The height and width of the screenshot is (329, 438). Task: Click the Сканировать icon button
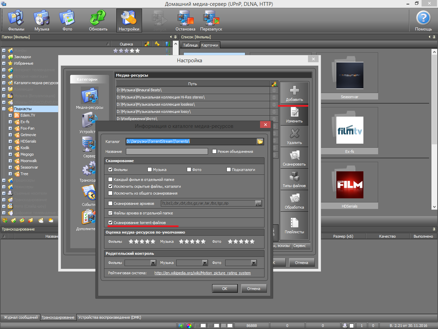click(294, 158)
